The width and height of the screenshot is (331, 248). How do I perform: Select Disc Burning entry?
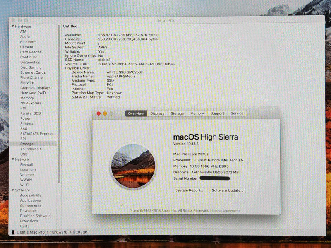pyautogui.click(x=31, y=67)
